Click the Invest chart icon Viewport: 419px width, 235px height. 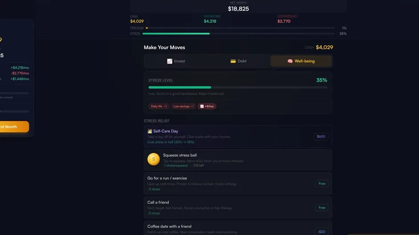169,61
